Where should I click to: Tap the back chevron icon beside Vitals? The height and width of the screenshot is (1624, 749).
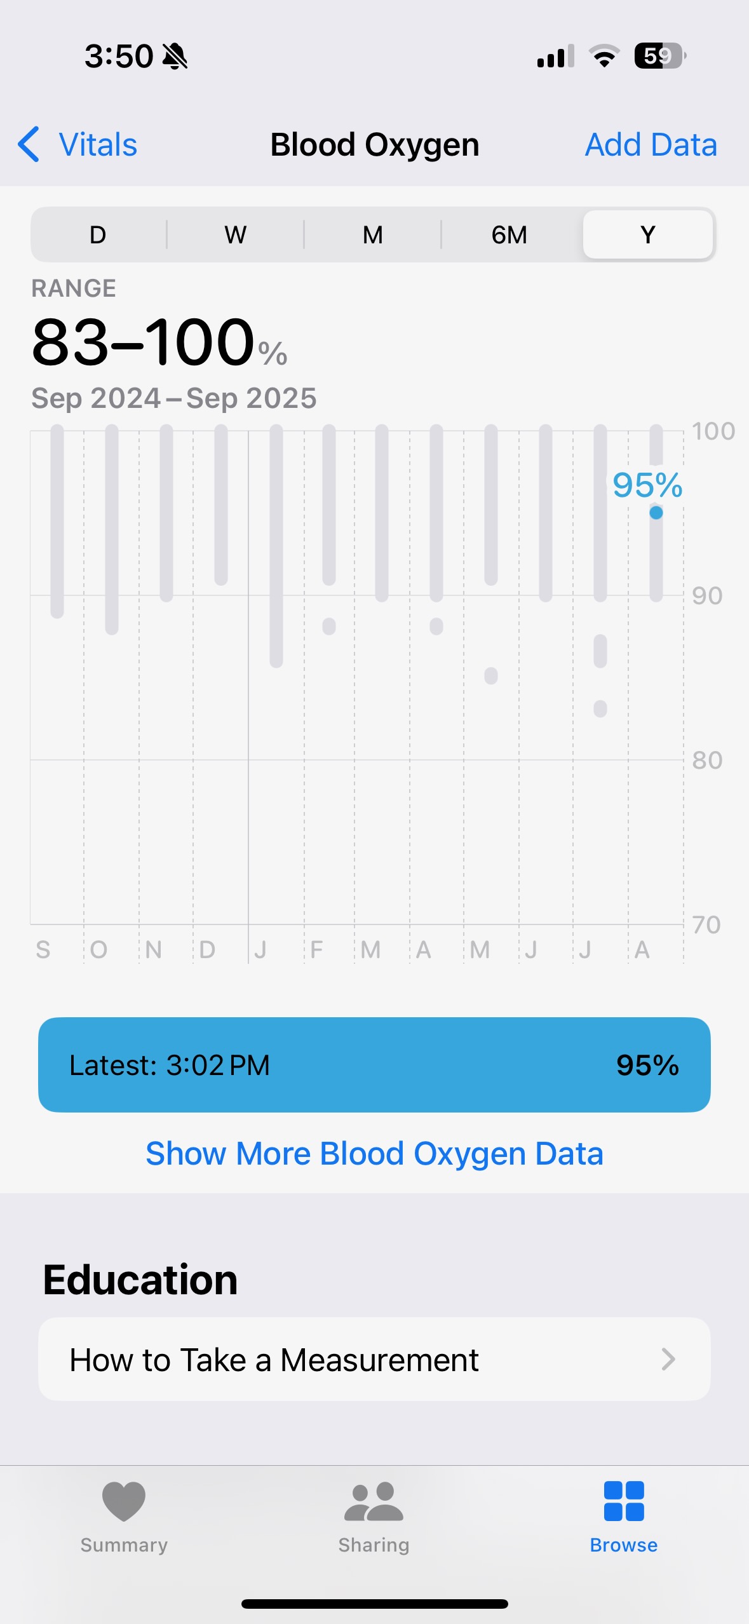click(x=29, y=144)
